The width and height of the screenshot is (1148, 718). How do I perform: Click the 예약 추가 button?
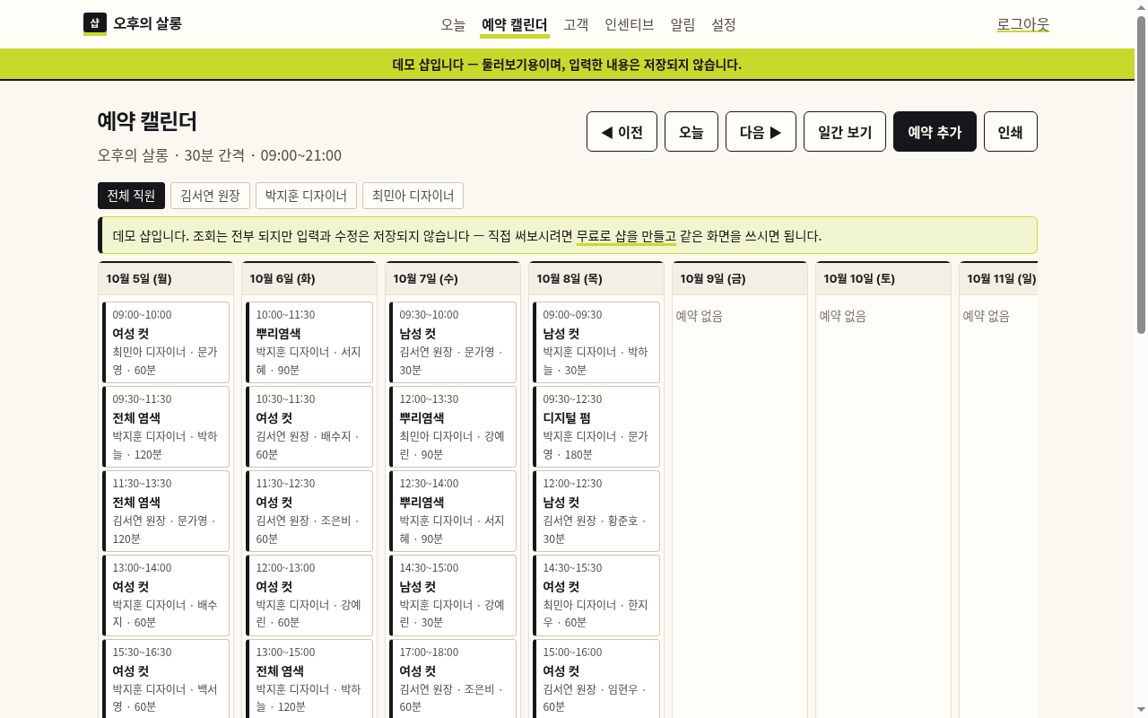point(935,132)
